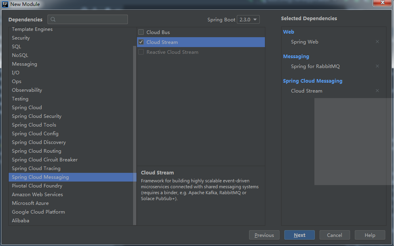Screen dimensions: 394x246
Task: Uncheck the Cloud Stream checkbox
Action: pos(141,42)
